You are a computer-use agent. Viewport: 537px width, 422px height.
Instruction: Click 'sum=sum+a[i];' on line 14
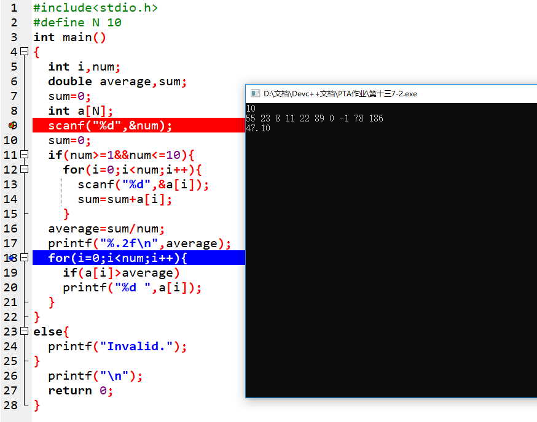pyautogui.click(x=125, y=199)
